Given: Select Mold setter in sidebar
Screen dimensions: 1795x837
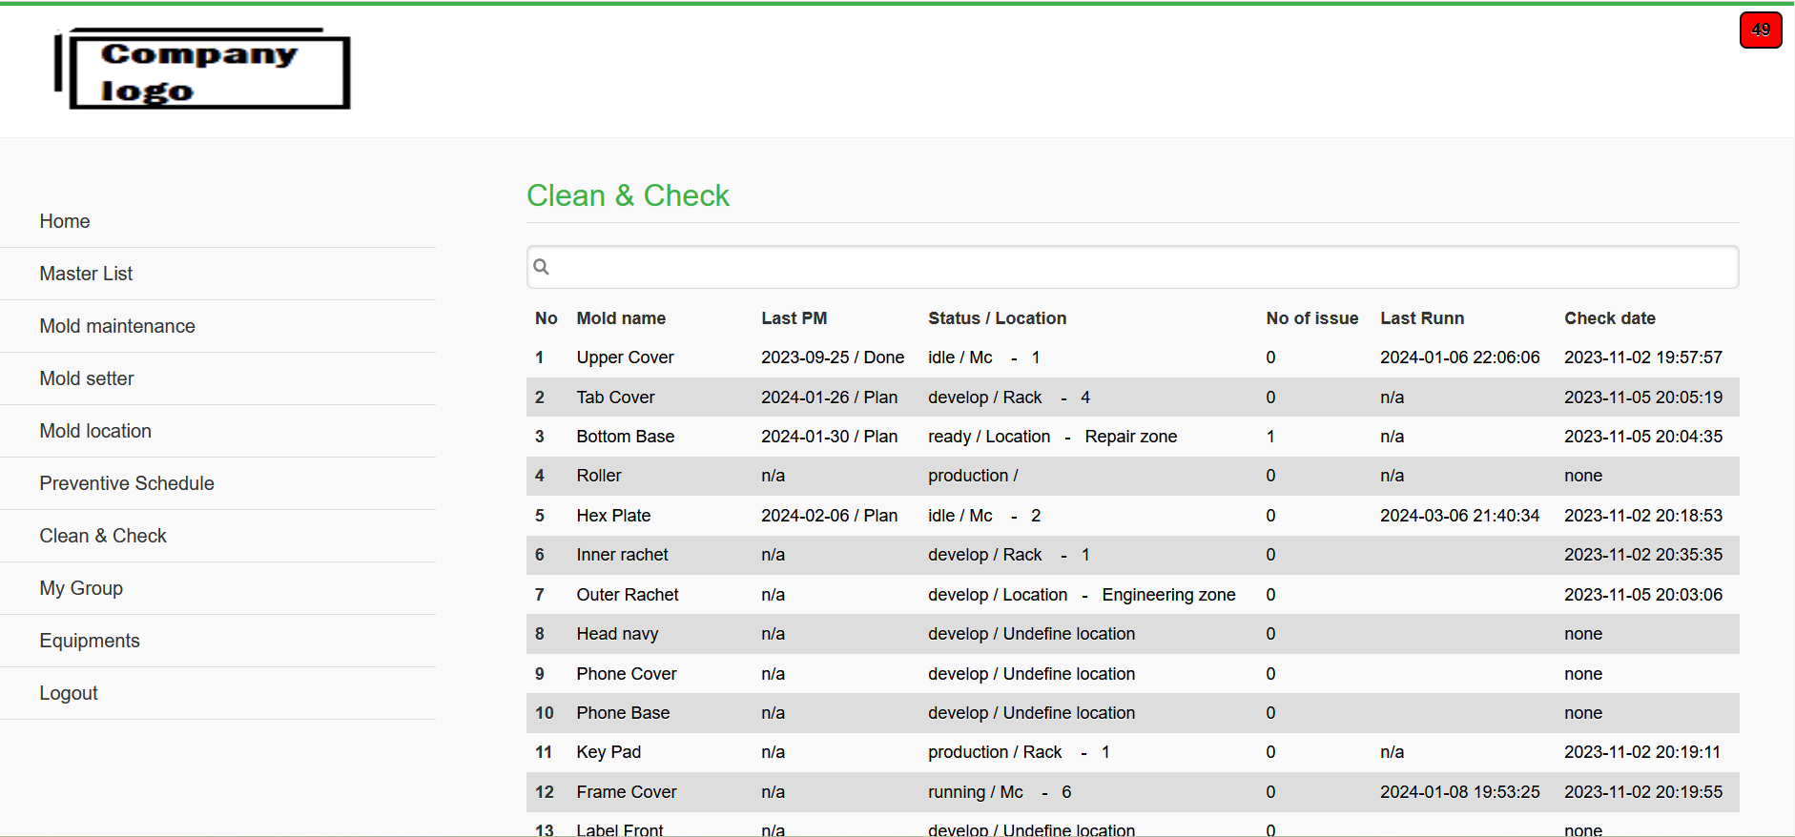Looking at the screenshot, I should (87, 378).
